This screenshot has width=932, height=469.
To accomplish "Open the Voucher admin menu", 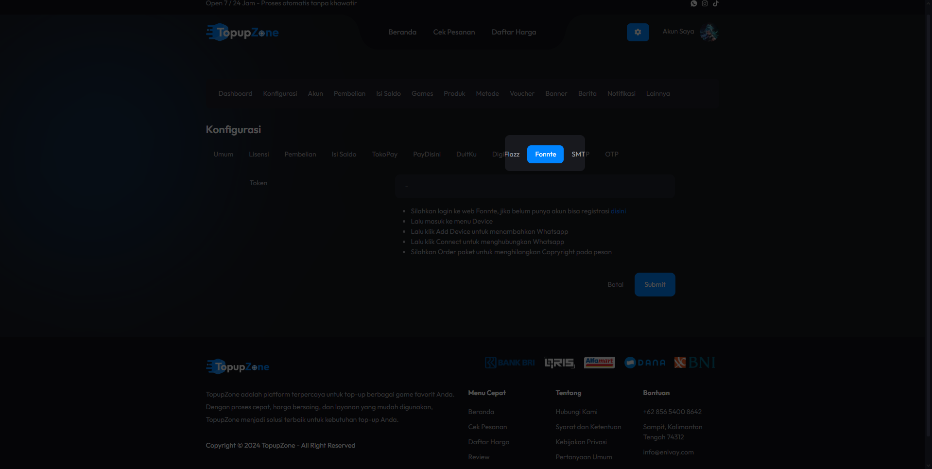I will point(522,93).
